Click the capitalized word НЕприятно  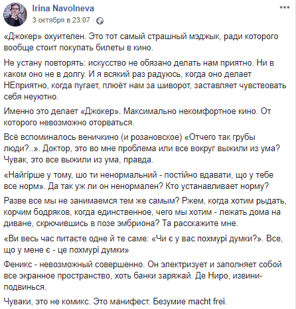(26, 86)
